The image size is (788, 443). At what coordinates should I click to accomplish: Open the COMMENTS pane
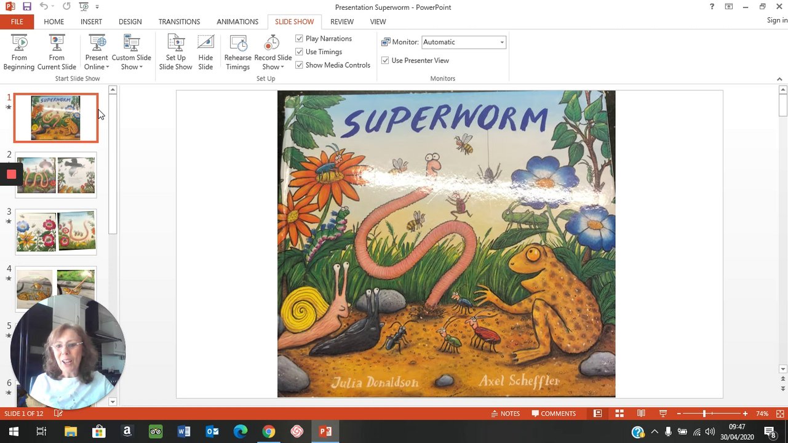pos(554,413)
